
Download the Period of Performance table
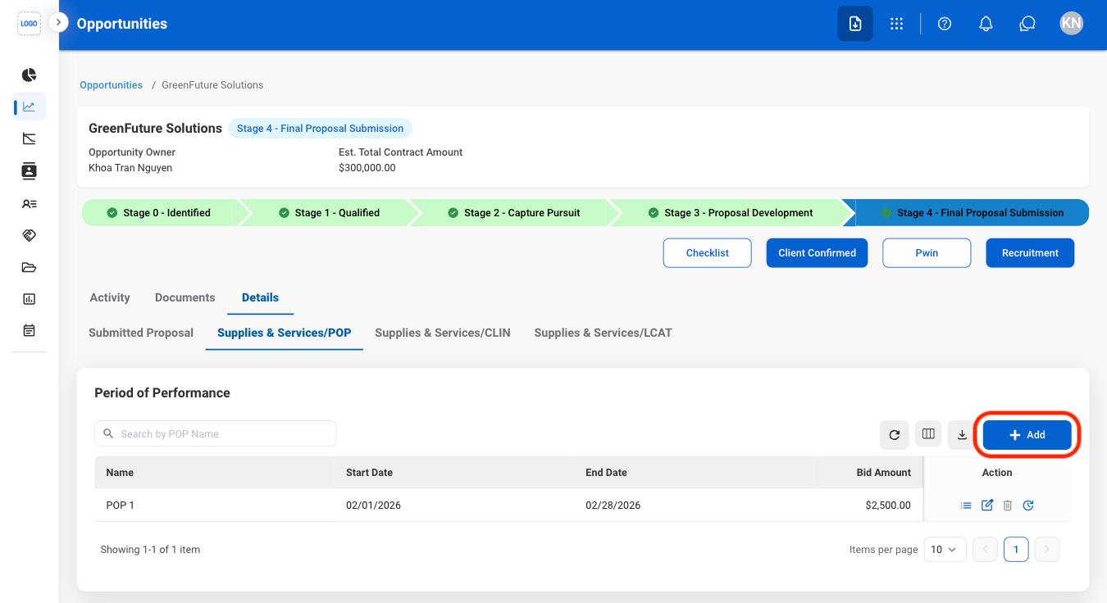(962, 435)
